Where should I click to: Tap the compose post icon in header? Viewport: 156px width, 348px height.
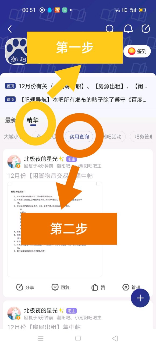(x=146, y=29)
